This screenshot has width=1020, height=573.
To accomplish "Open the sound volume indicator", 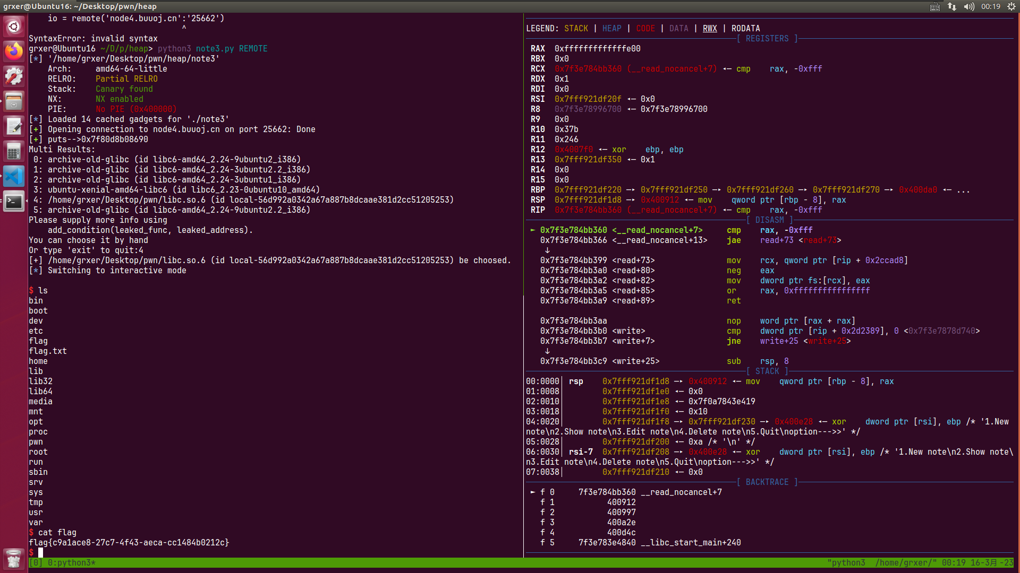I will coord(969,6).
